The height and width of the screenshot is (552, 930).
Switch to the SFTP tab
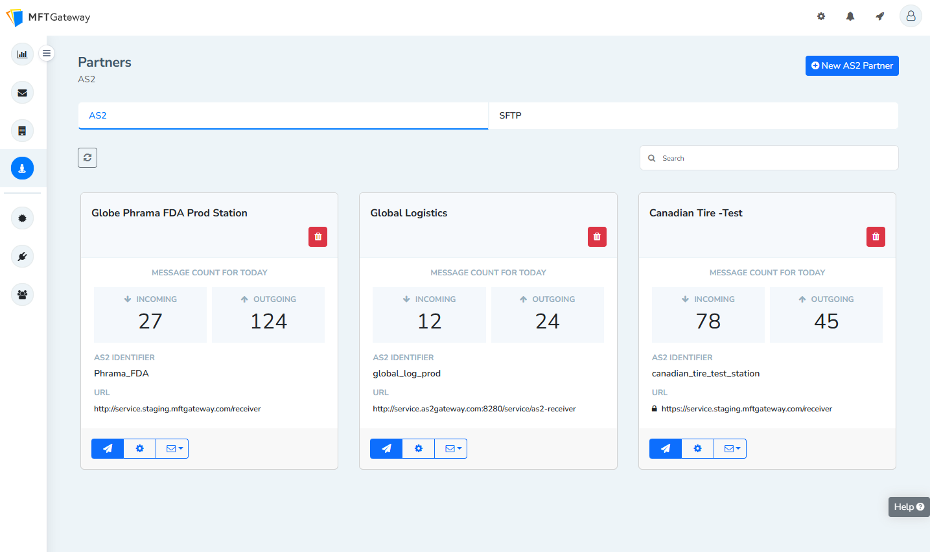[x=693, y=115]
